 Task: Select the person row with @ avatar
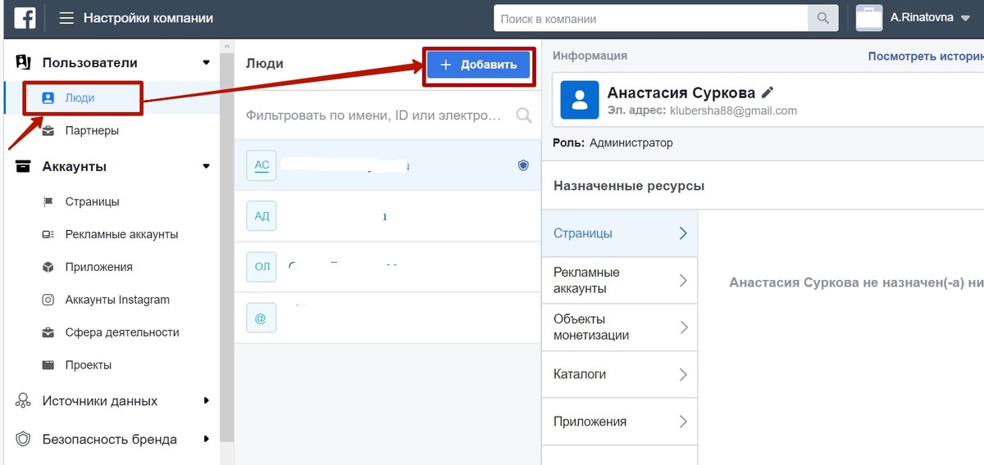387,318
